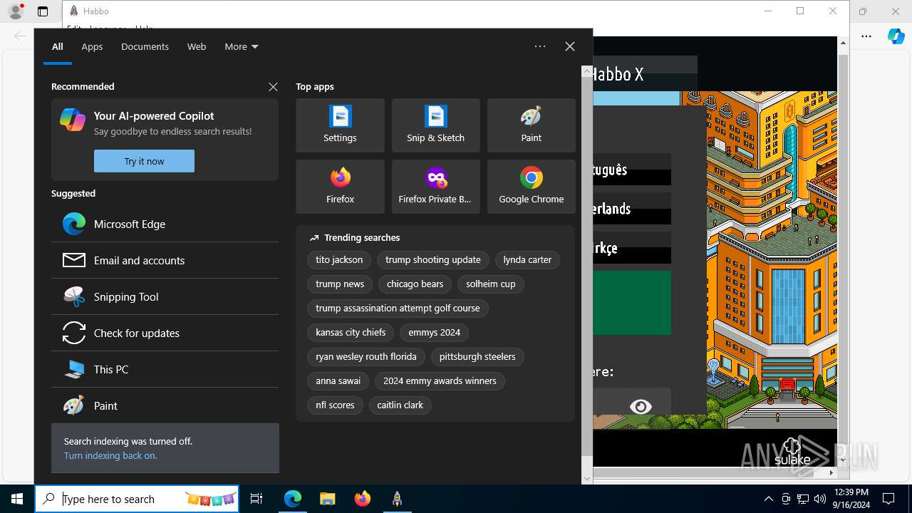
Task: Open Task View on taskbar
Action: pos(256,499)
